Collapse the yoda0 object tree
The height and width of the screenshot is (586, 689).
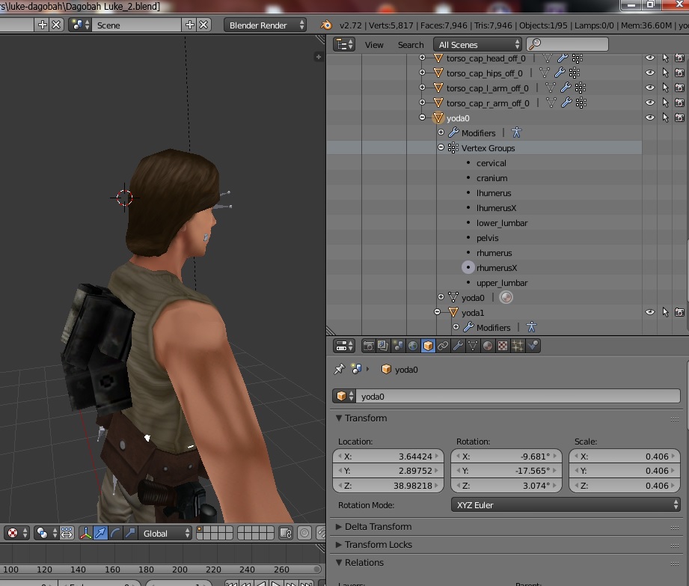click(422, 117)
